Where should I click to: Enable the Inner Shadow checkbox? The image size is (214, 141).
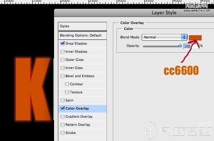pyautogui.click(x=63, y=52)
